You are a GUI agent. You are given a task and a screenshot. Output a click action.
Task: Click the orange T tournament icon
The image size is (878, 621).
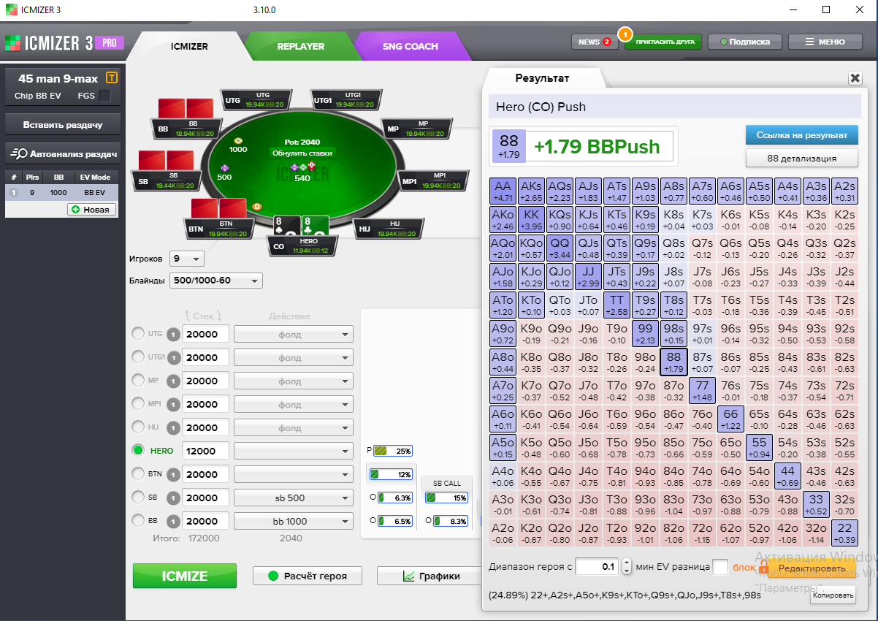(112, 77)
